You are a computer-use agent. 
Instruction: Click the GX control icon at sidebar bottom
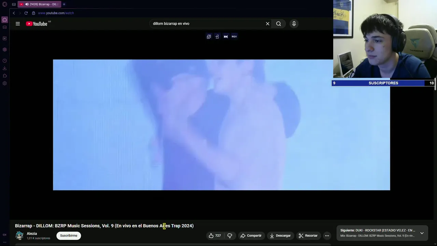pyautogui.click(x=4, y=235)
